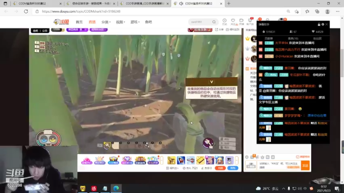Click the taskbar volume icon

300,188
